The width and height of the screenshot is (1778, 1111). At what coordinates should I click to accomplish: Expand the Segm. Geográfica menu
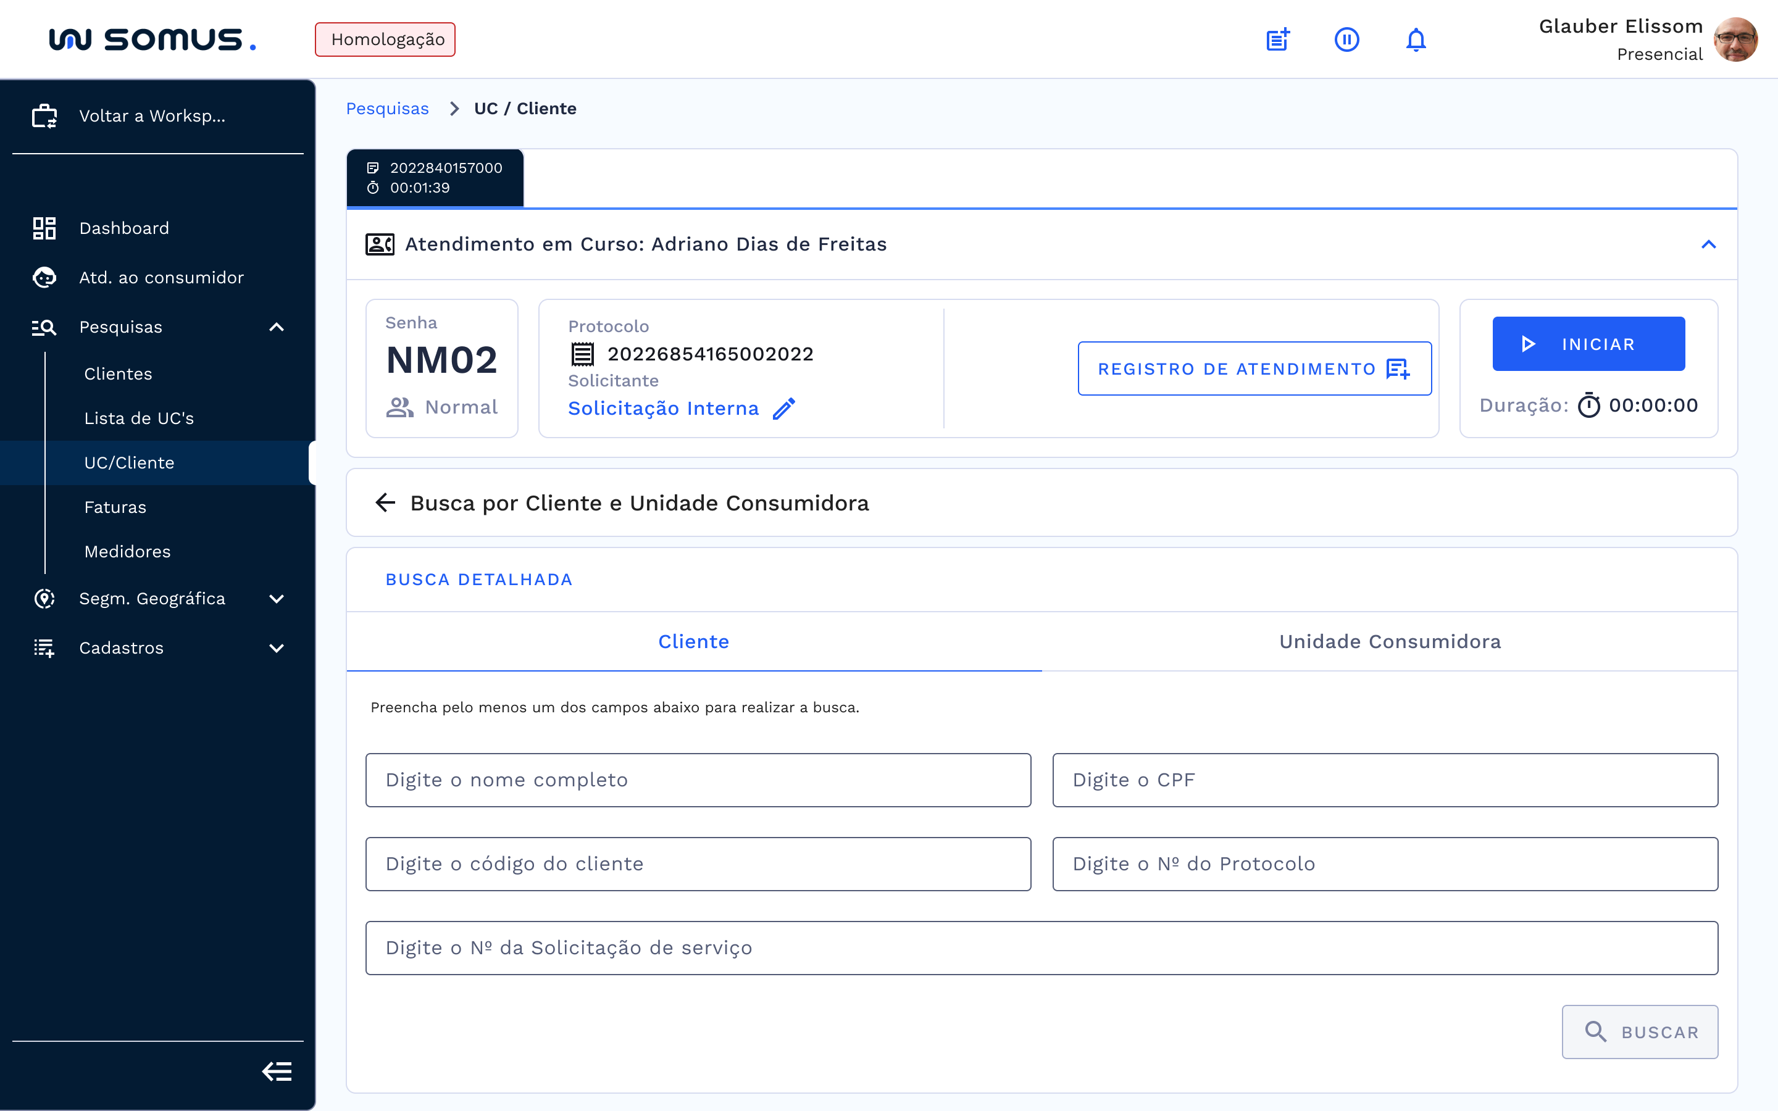click(x=152, y=598)
